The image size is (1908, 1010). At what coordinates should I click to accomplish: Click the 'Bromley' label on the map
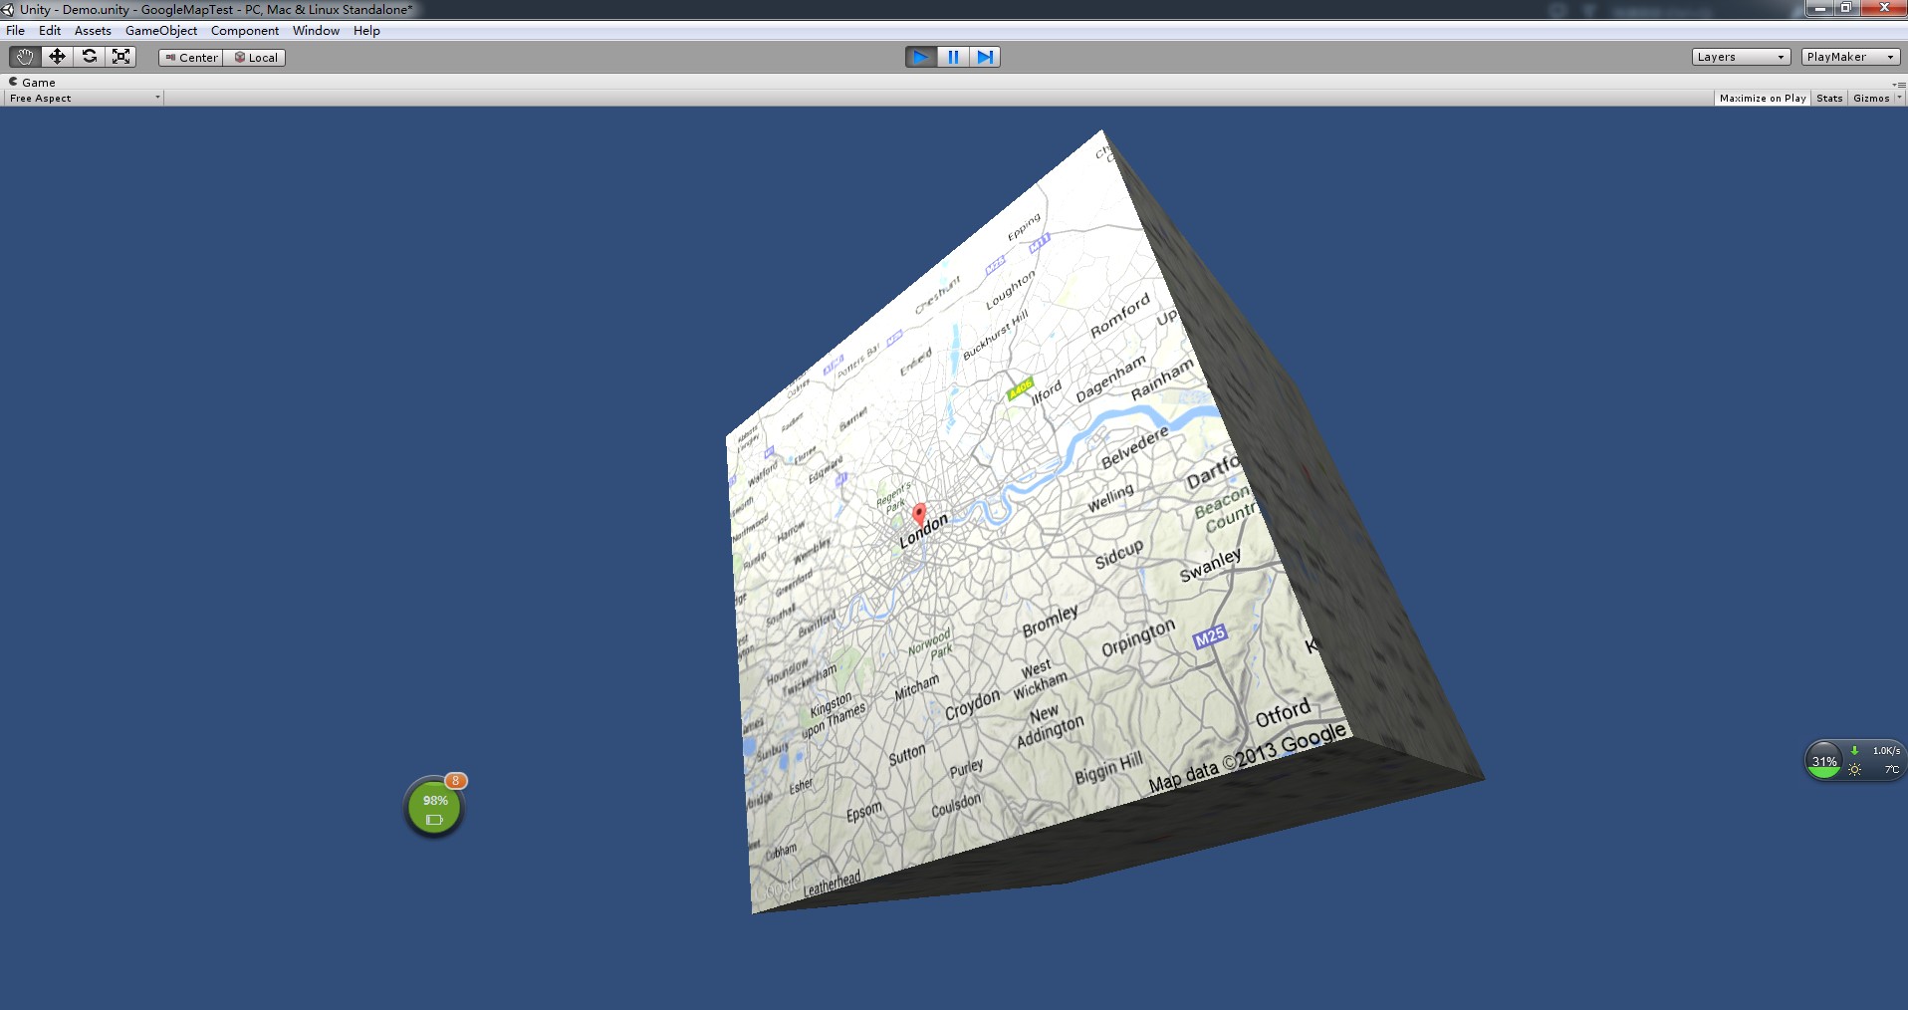[x=1051, y=621]
